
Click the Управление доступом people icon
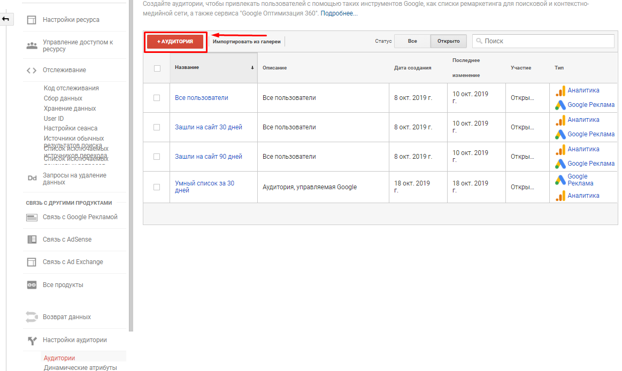pos(32,45)
